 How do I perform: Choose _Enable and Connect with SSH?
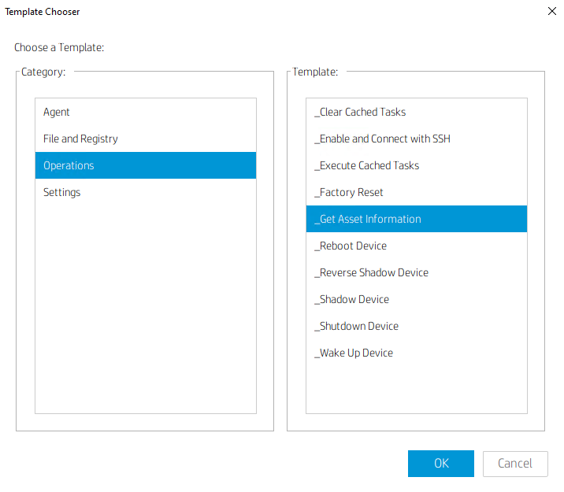[x=417, y=139]
